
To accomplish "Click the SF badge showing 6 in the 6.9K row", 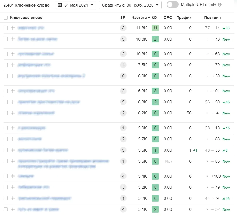I will 123,76.
